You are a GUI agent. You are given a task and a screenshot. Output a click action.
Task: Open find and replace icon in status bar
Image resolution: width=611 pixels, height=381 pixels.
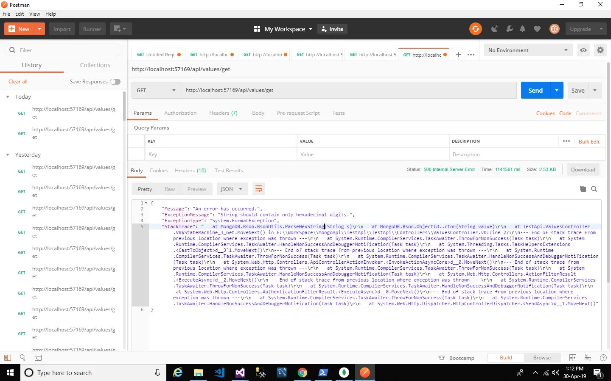click(23, 358)
